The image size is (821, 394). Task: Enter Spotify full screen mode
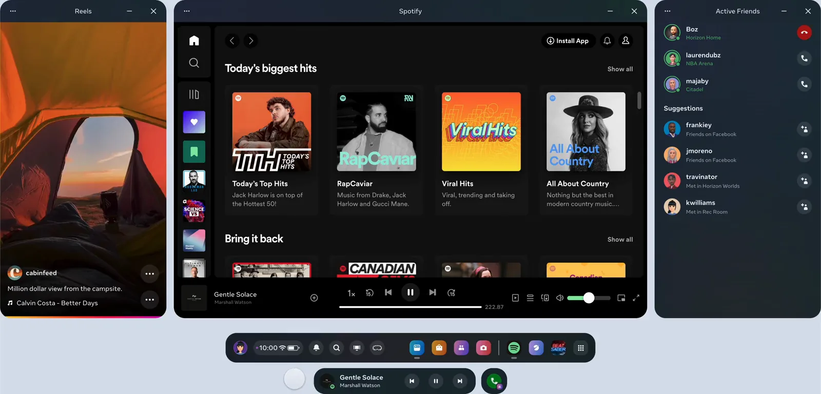click(x=636, y=298)
